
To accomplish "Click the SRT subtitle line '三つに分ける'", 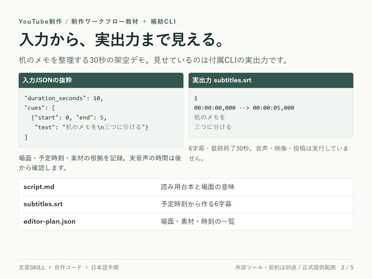I will (213, 127).
